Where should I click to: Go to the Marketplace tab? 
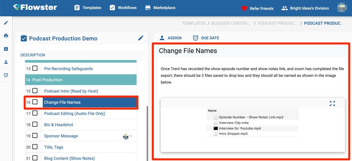click(x=160, y=8)
